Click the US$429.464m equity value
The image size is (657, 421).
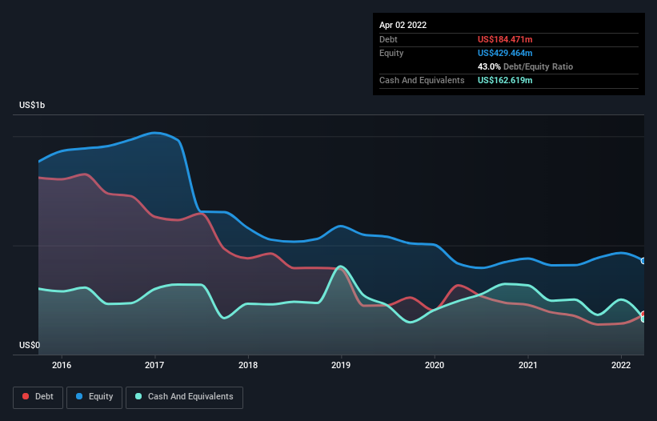505,53
